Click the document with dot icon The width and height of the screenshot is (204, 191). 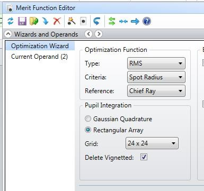[83, 22]
